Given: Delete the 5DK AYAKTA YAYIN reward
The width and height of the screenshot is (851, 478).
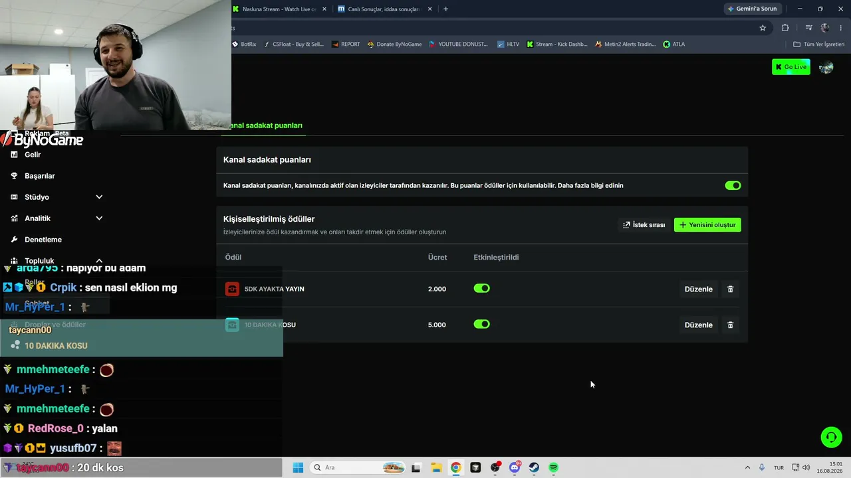Looking at the screenshot, I should [x=730, y=289].
